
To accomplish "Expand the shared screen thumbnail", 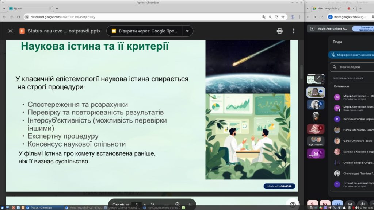I will 318,78.
